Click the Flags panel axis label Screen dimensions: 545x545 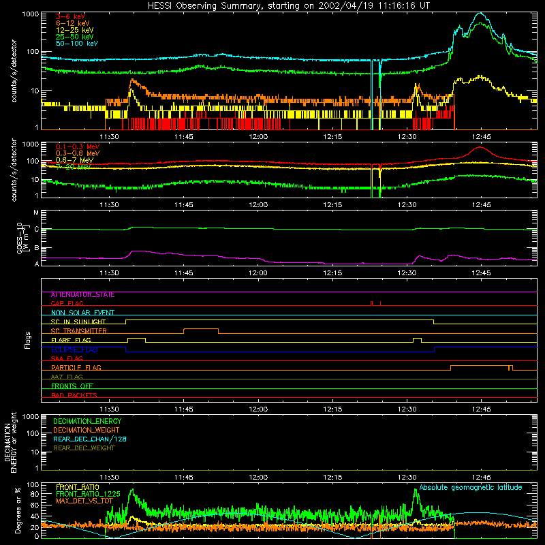27,340
